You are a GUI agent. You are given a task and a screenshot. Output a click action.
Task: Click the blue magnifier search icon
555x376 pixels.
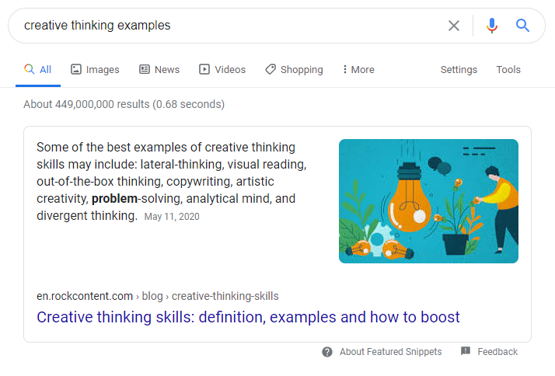tap(523, 26)
